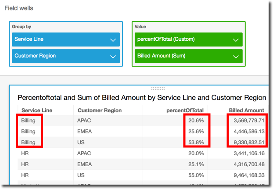Click the 55.0% cell in HR US row

pyautogui.click(x=196, y=175)
